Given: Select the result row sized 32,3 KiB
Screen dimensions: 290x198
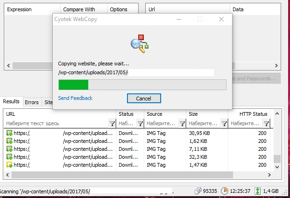Looking at the screenshot, I should tap(137, 157).
